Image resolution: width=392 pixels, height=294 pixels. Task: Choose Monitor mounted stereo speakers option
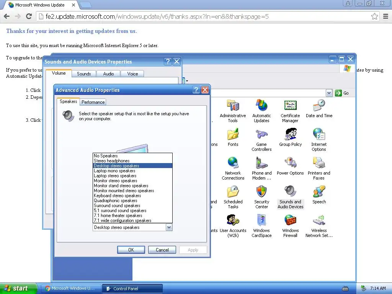point(132,191)
